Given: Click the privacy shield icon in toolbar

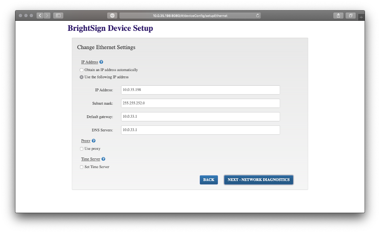Looking at the screenshot, I should [x=112, y=15].
